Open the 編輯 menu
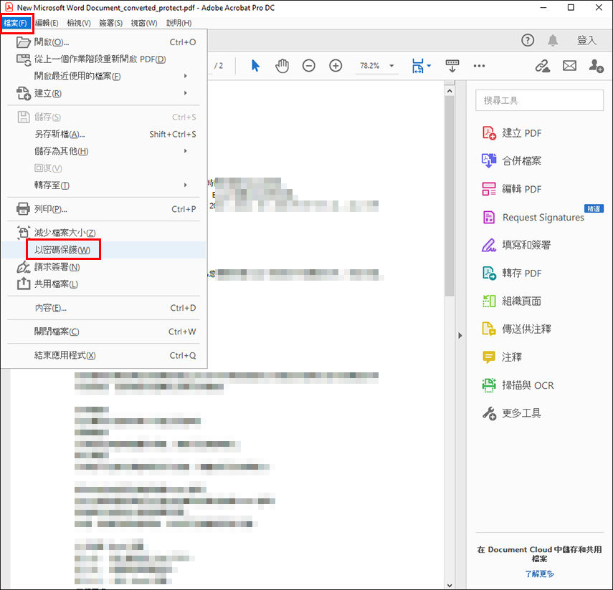613x590 pixels. 47,23
